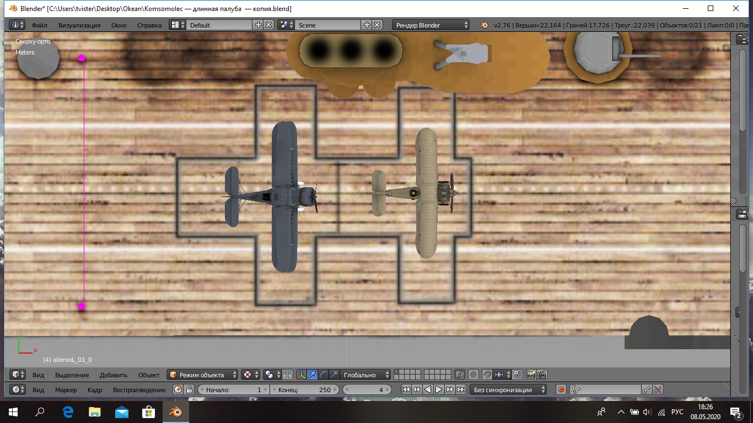Toggle automatic keyframe record button
The width and height of the screenshot is (753, 423).
(561, 389)
